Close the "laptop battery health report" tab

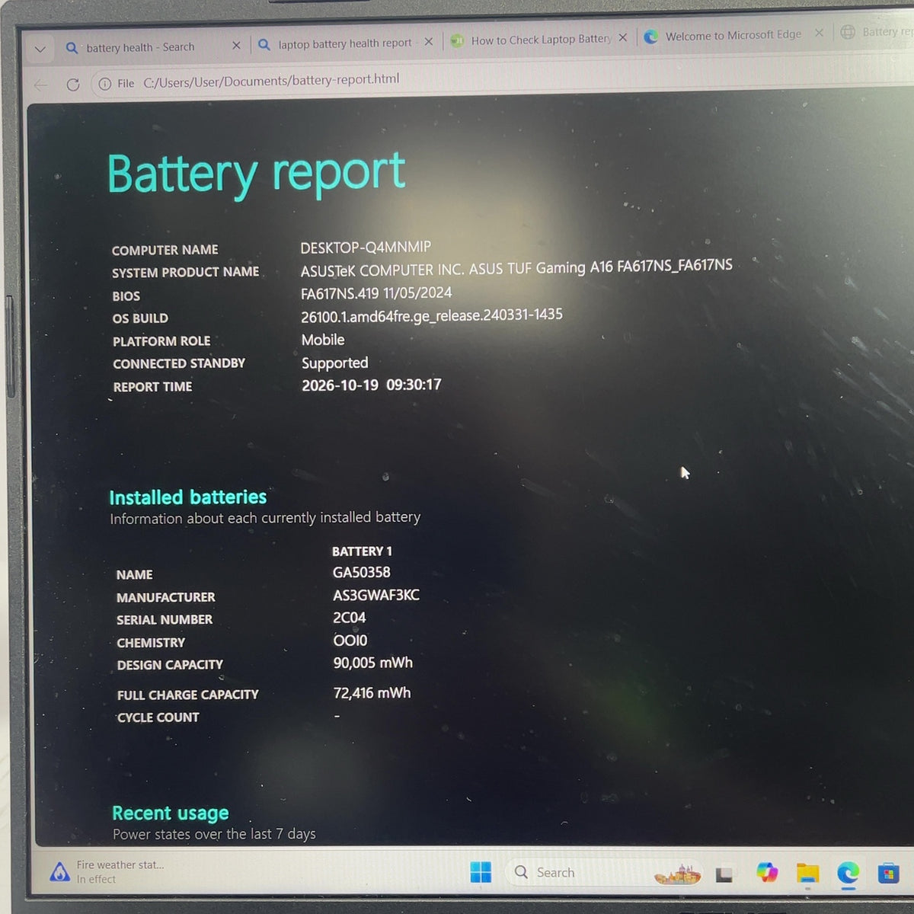429,42
